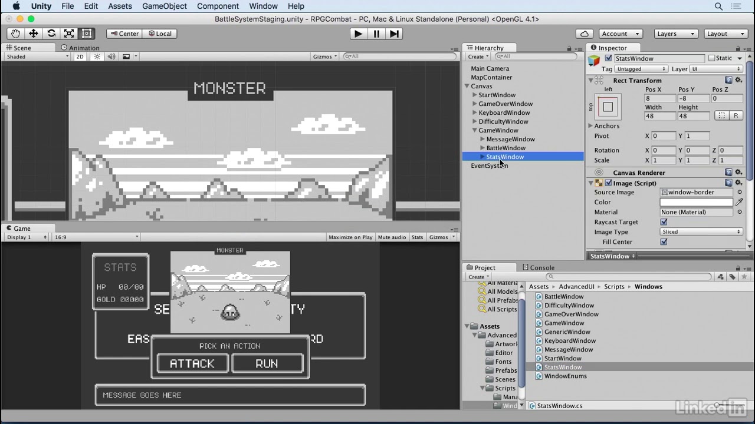Click the Local handle button
Image resolution: width=755 pixels, height=424 pixels.
159,34
